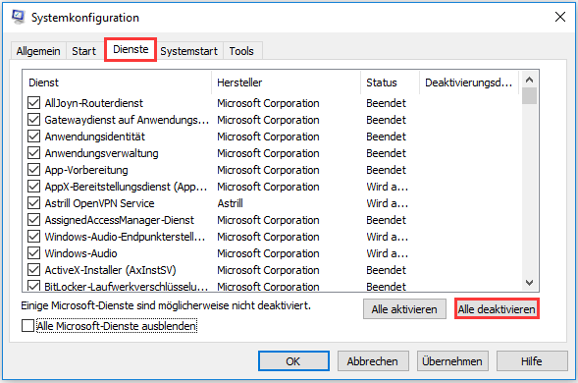
Task: Toggle BitLocker-Laufwerkverschlüsselu... checkbox
Action: point(34,286)
